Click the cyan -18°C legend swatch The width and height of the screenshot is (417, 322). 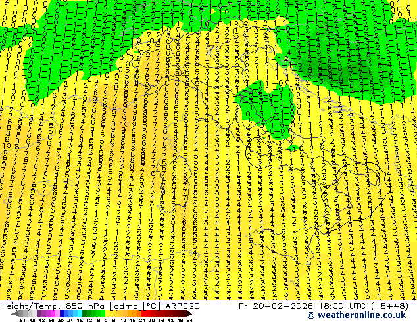pyautogui.click(x=80, y=313)
